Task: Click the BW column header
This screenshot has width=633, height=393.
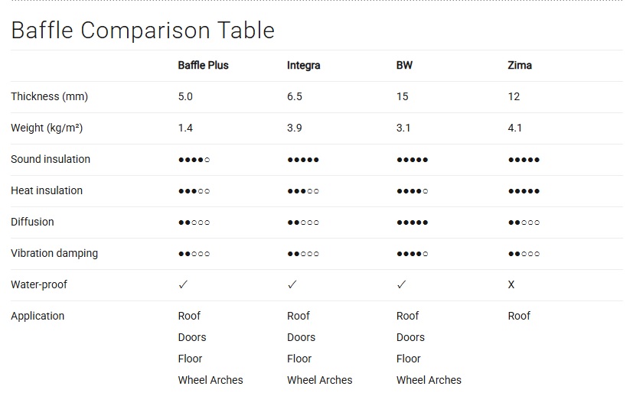Action: [x=404, y=65]
